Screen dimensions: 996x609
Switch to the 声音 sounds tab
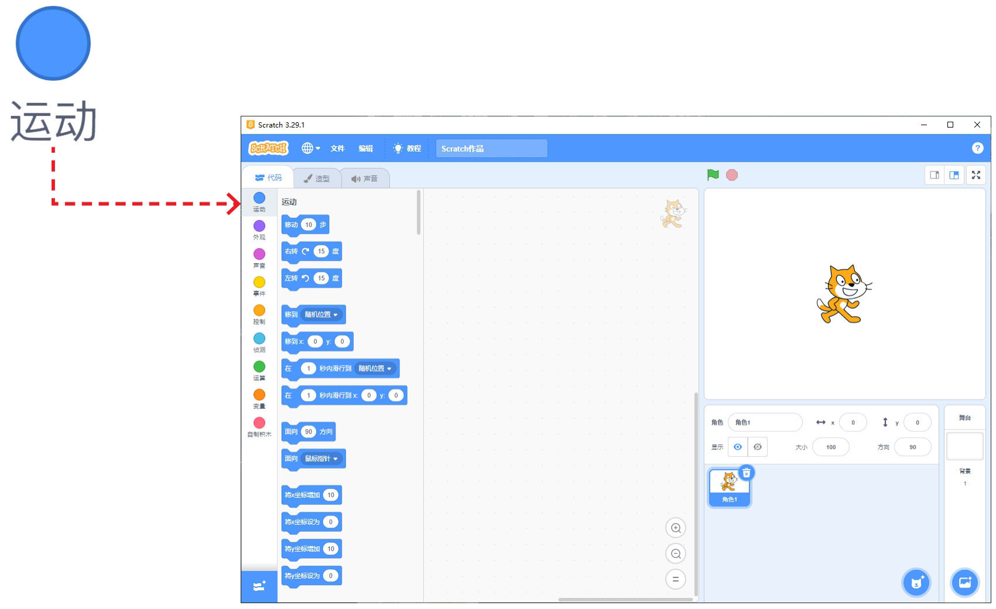[x=365, y=178]
